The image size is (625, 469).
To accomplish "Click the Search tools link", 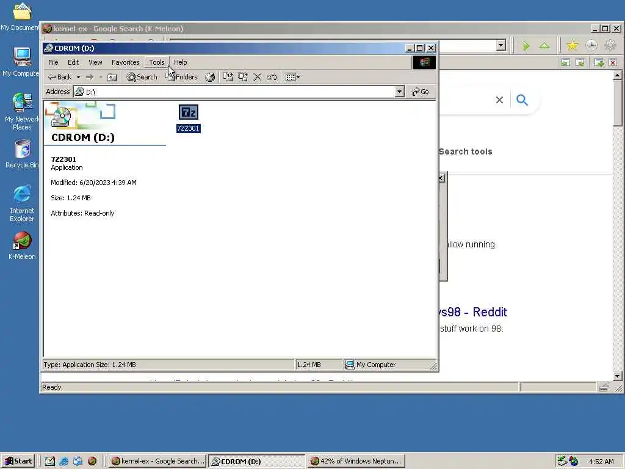I will point(466,151).
